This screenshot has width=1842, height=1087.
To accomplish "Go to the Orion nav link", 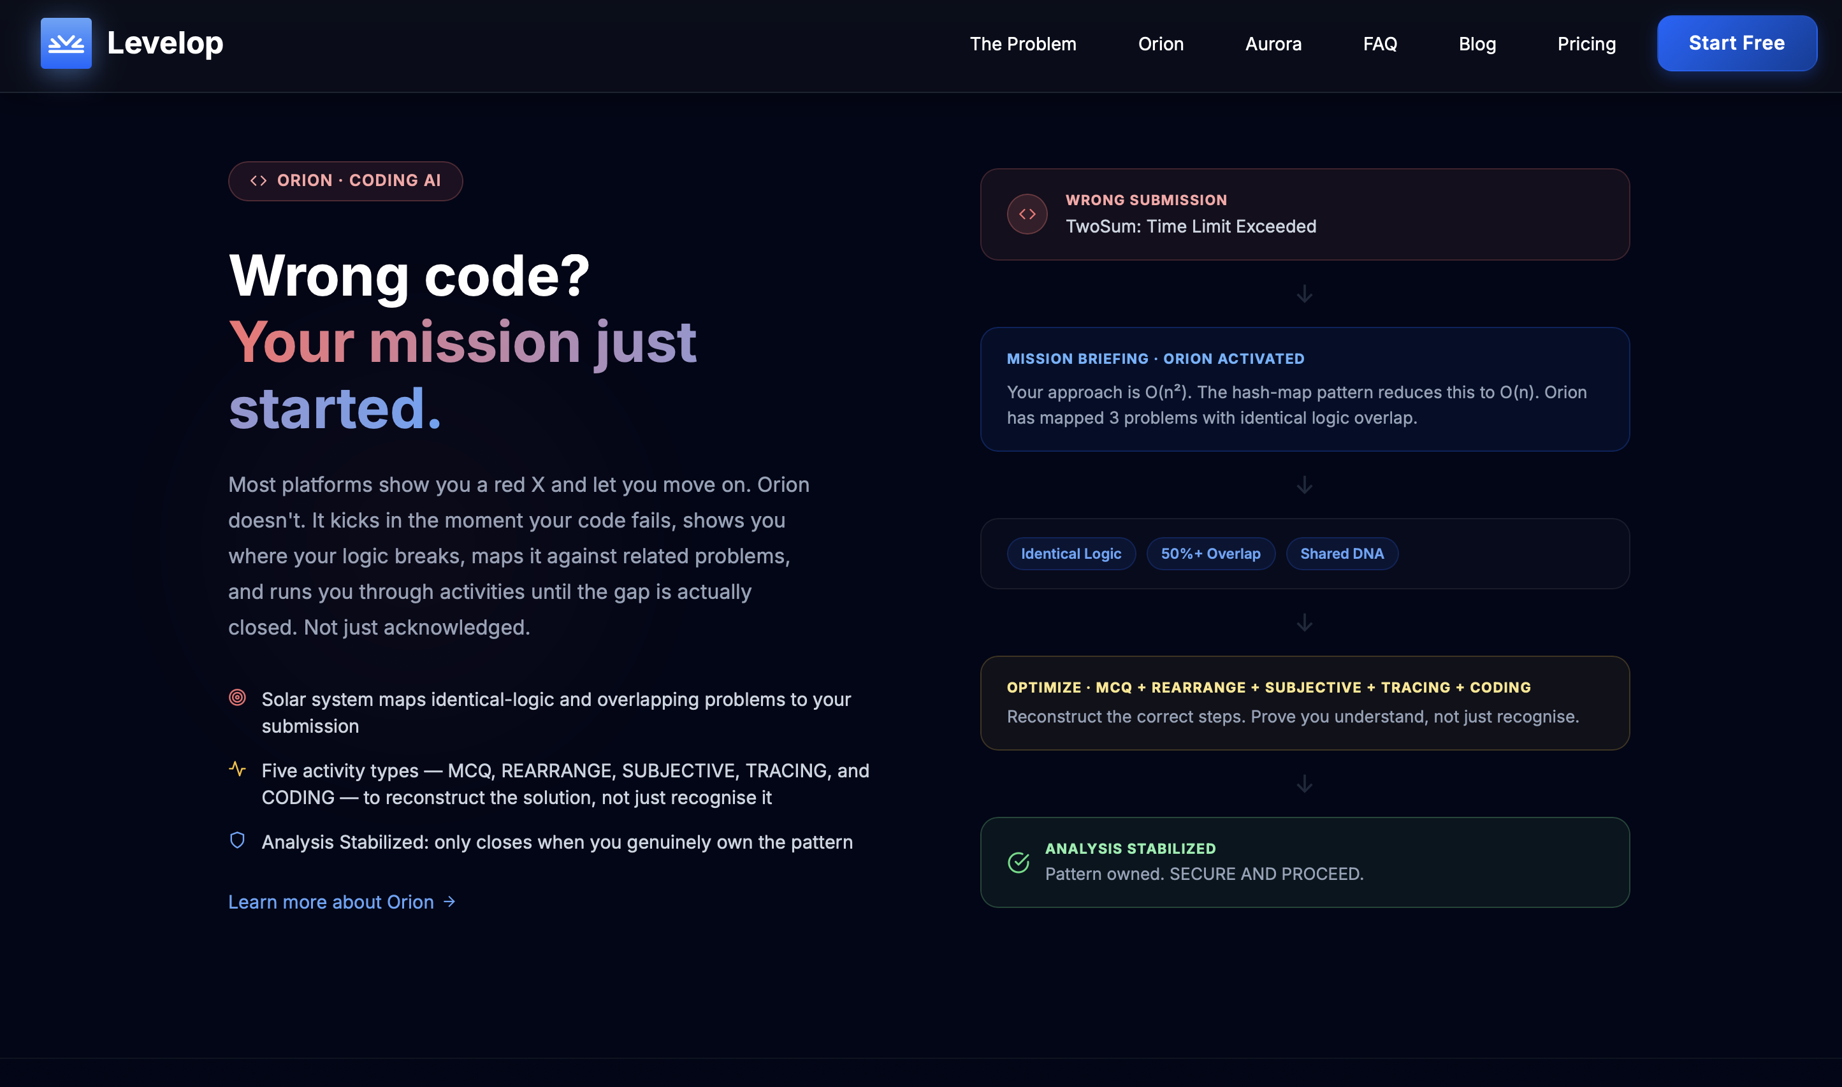I will tap(1161, 44).
